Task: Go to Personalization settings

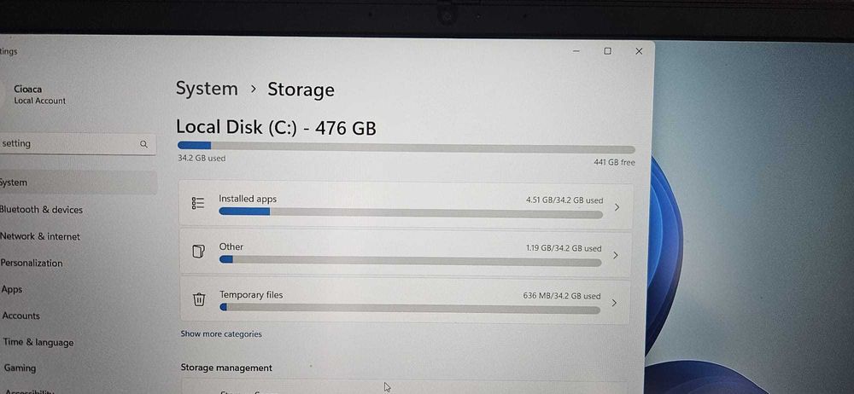Action: tap(32, 263)
